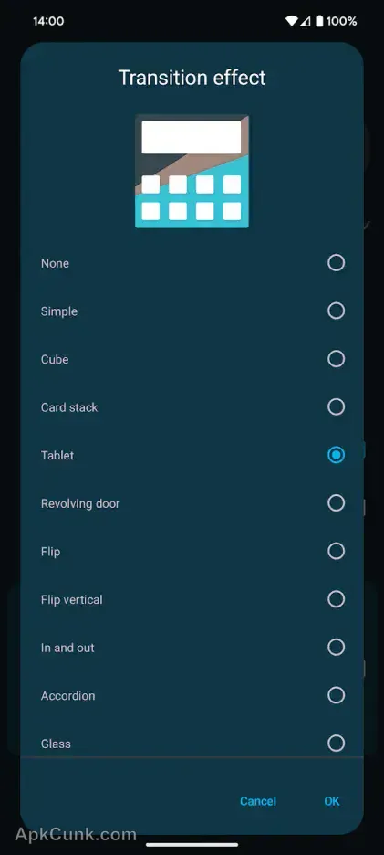The height and width of the screenshot is (855, 384).
Task: Choose the Glass radio button
Action: coord(336,744)
